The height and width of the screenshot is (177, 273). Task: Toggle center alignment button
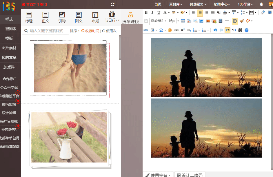[200, 12]
